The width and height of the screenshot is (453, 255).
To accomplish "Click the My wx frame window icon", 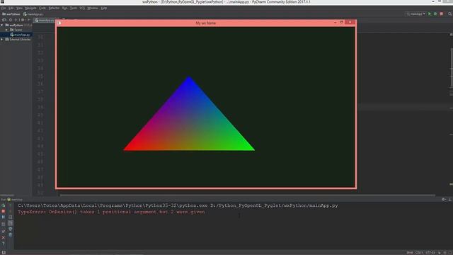I will coord(59,23).
